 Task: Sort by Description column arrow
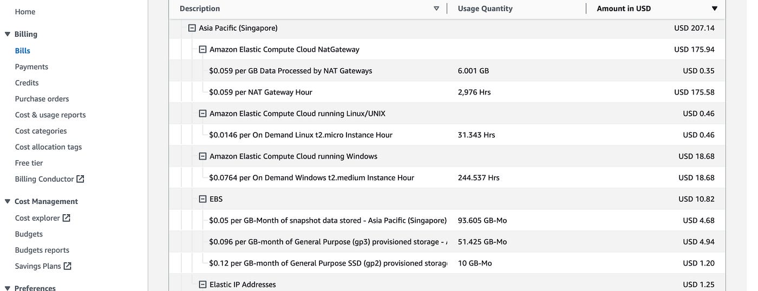436,9
